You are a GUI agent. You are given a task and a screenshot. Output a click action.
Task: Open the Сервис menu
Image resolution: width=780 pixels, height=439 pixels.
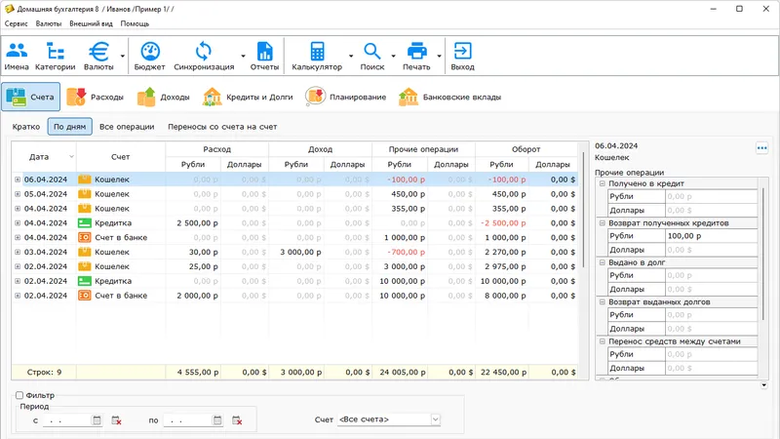tap(17, 22)
